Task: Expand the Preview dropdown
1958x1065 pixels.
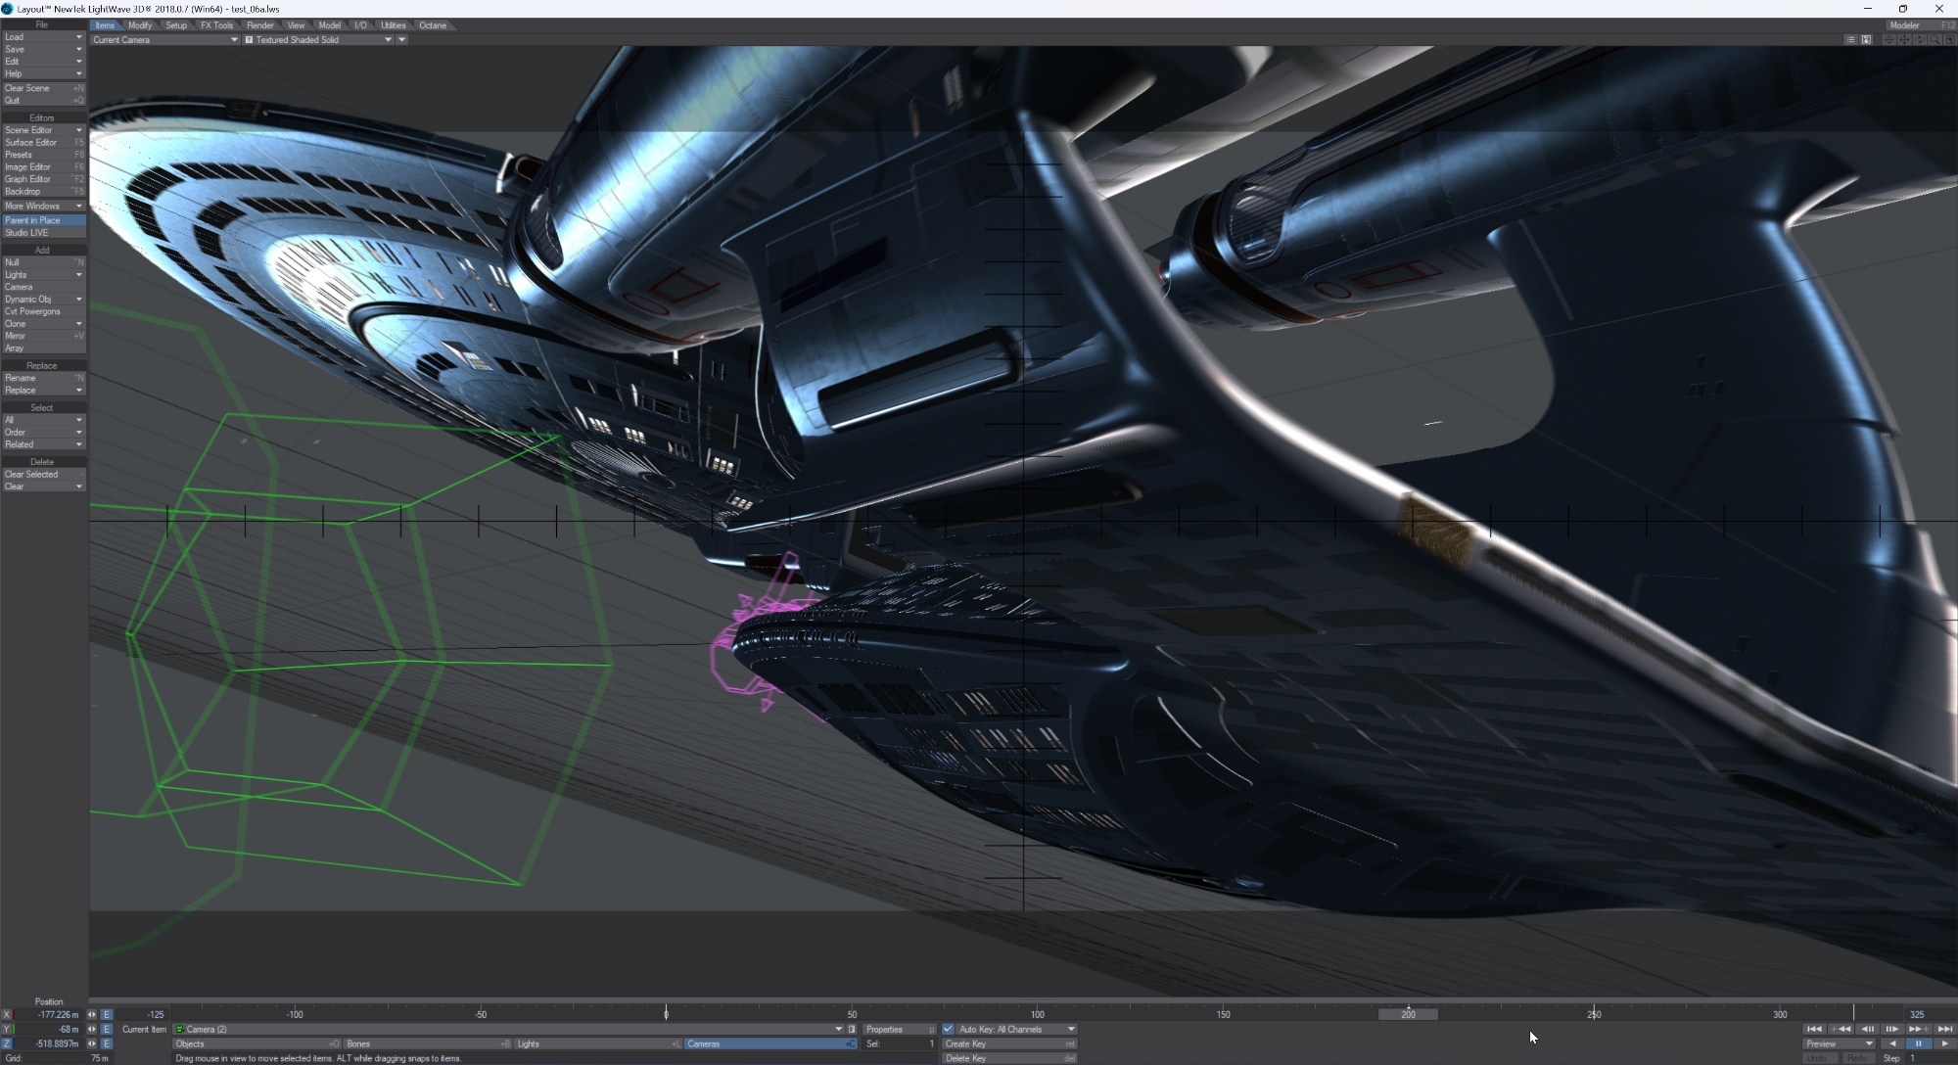Action: tap(1838, 1043)
